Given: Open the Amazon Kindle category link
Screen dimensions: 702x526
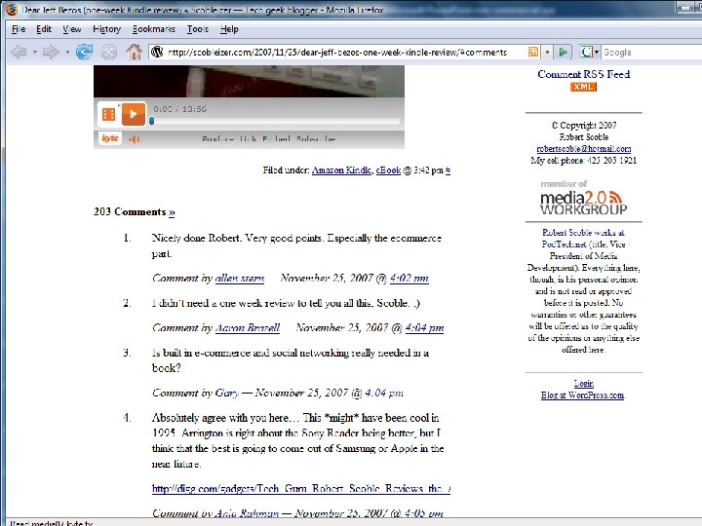Looking at the screenshot, I should coord(341,169).
